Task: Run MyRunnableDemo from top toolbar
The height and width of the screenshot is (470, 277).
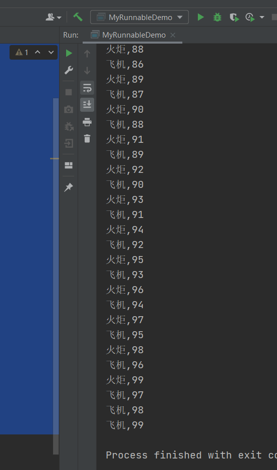Action: pos(200,17)
